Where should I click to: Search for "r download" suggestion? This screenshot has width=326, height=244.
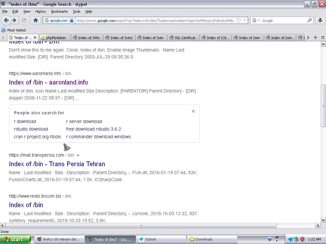pos(25,121)
